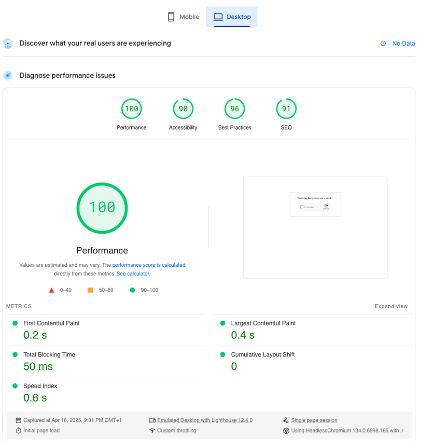Click the Best Practices category label

tap(235, 127)
